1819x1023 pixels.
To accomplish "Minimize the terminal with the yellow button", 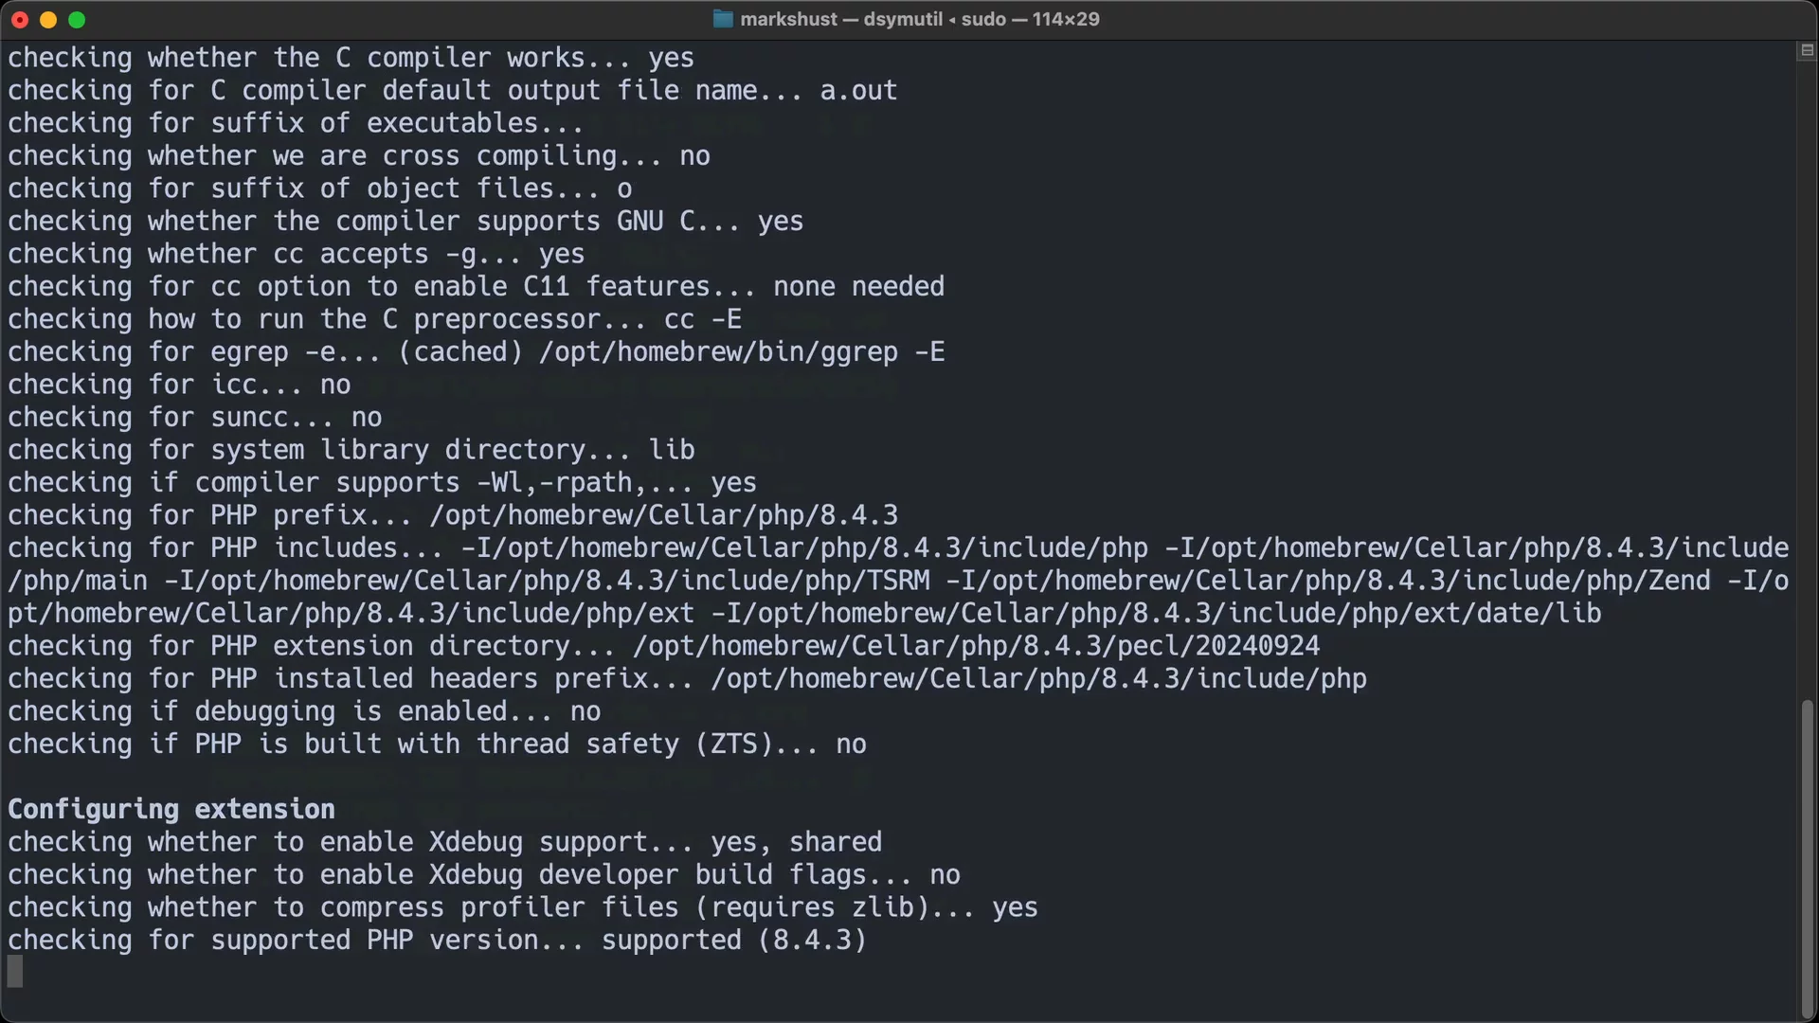I will point(48,20).
